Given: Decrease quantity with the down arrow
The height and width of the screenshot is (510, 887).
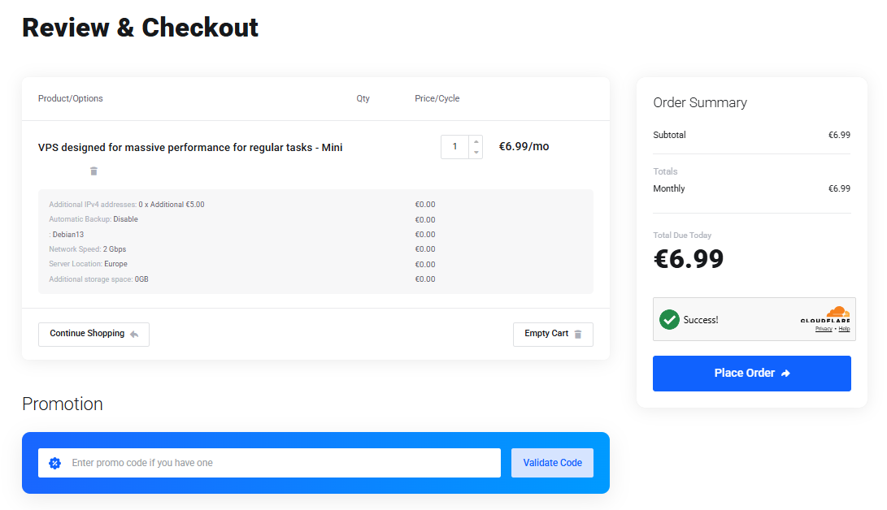Looking at the screenshot, I should [476, 153].
